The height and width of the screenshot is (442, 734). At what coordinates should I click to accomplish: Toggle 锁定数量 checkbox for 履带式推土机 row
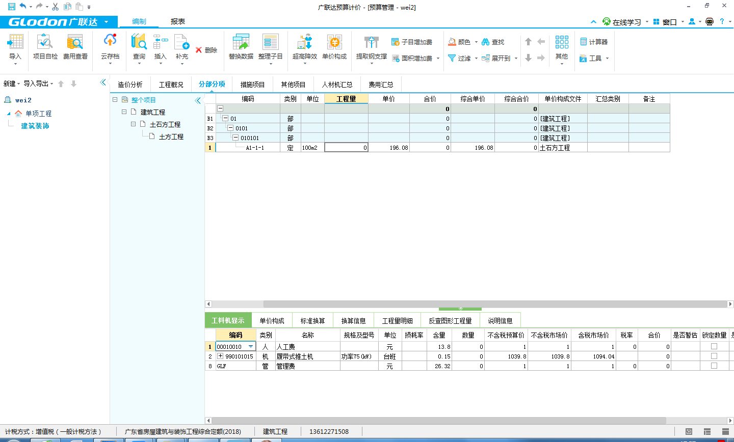714,356
